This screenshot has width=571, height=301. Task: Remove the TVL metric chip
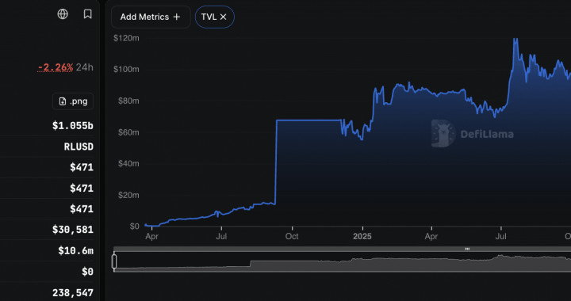tap(223, 17)
